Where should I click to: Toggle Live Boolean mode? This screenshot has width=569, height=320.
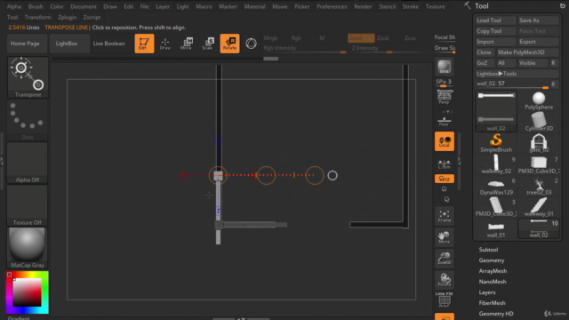(108, 44)
